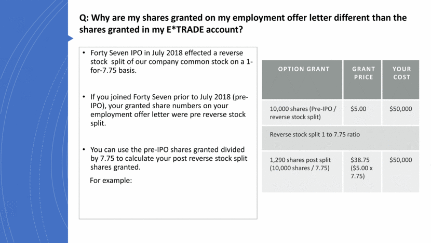Screen dimensions: 431x243
Task: Click the "For example:" text
Action: tap(111, 181)
